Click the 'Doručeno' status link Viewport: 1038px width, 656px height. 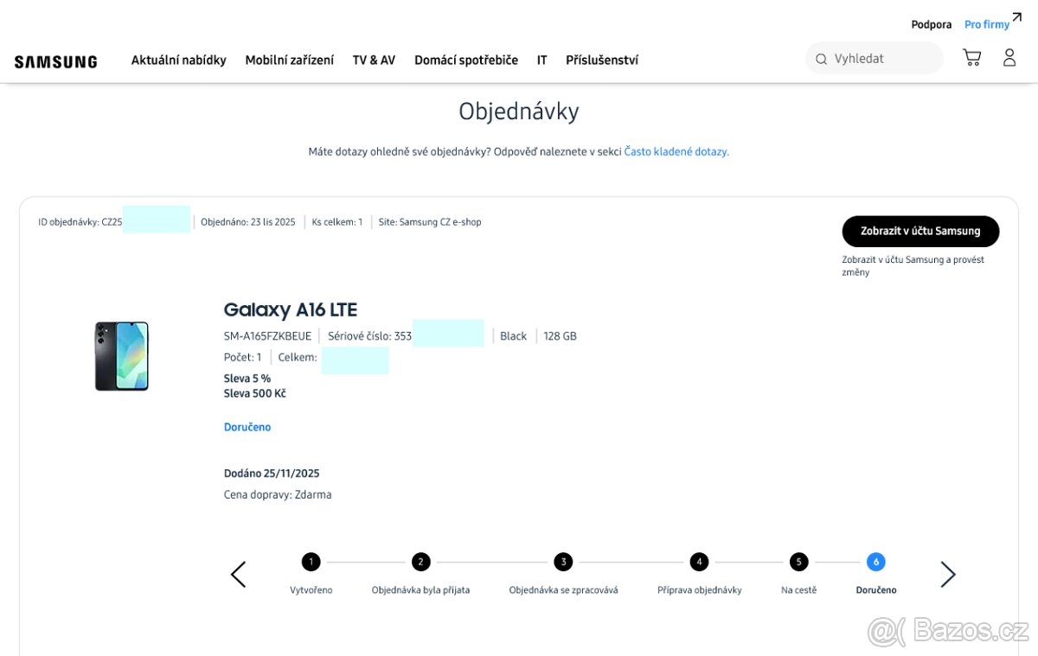[247, 426]
